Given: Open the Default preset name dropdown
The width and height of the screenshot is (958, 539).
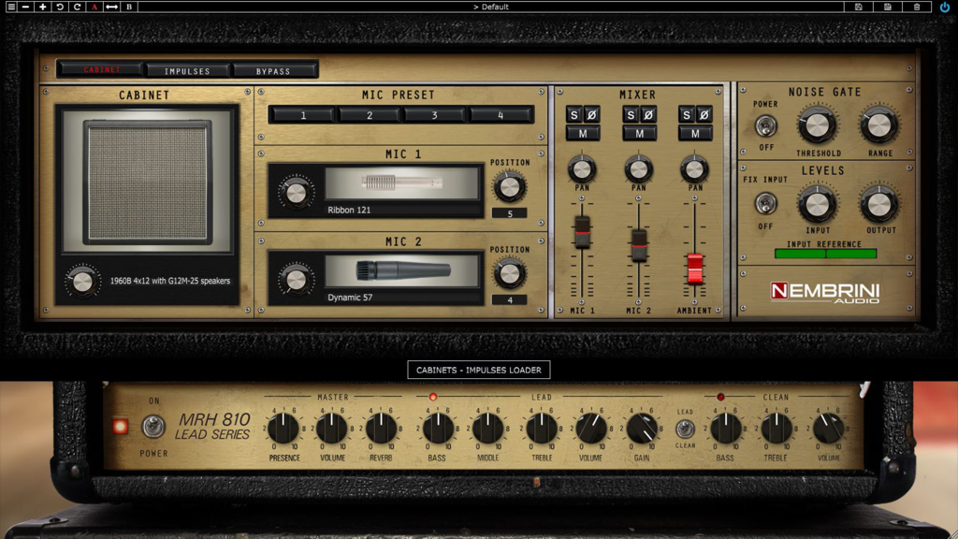Looking at the screenshot, I should (x=490, y=7).
